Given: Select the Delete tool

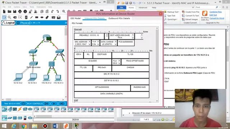Looking at the screenshot, I should (x=15, y=18).
